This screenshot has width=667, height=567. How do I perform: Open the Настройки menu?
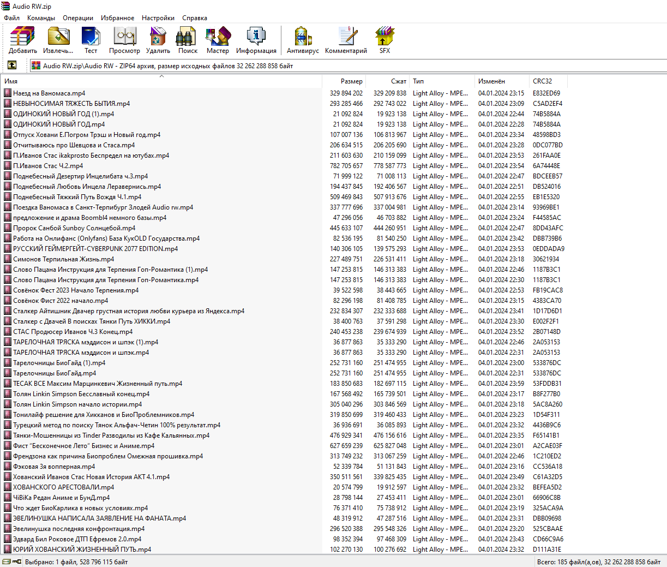tap(158, 18)
